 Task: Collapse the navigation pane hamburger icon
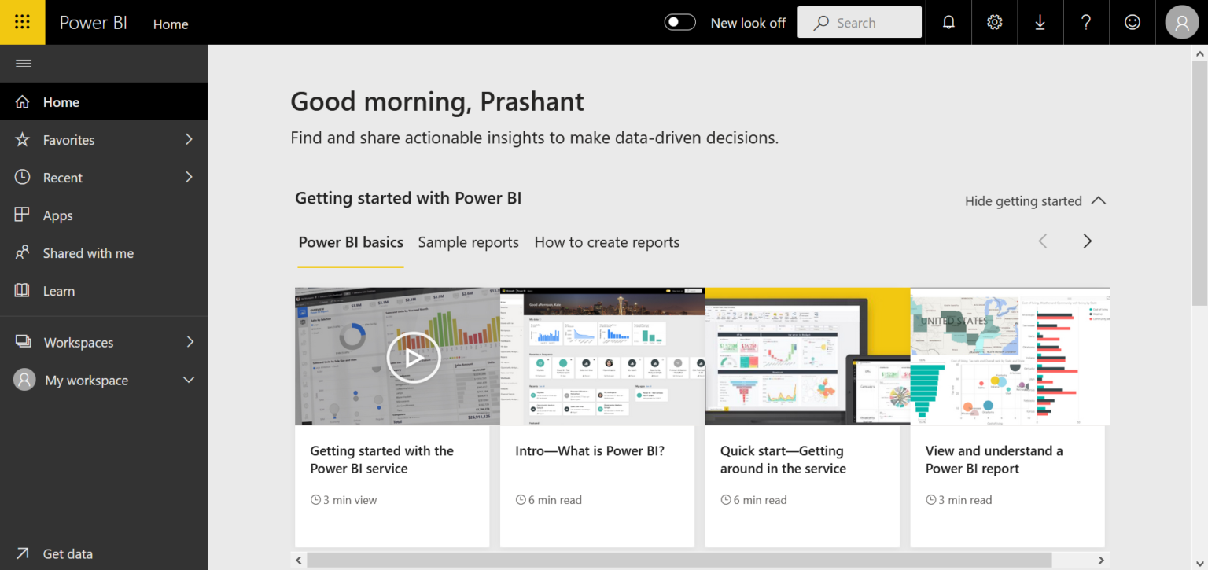pyautogui.click(x=23, y=64)
